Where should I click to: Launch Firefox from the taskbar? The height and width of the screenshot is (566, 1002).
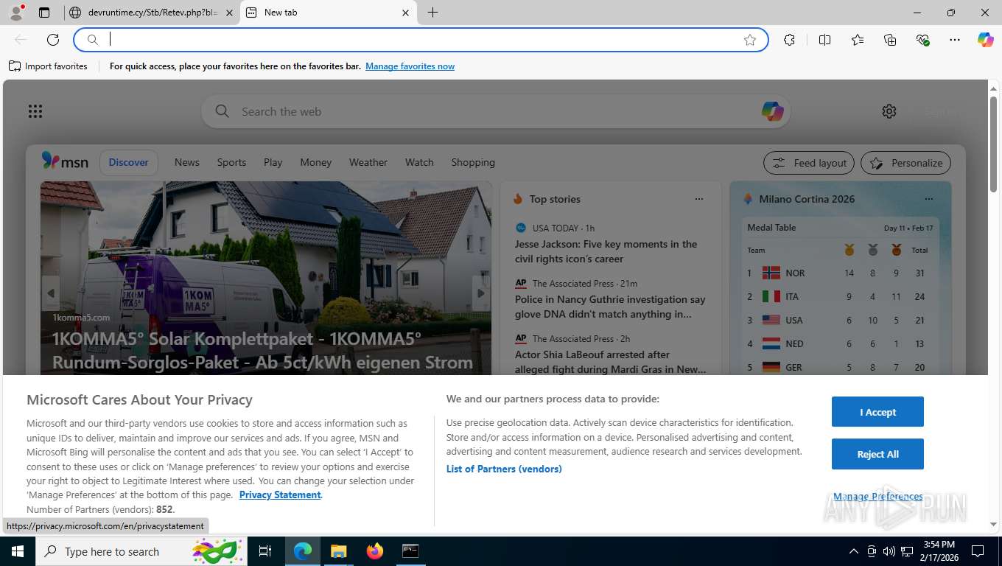point(375,551)
